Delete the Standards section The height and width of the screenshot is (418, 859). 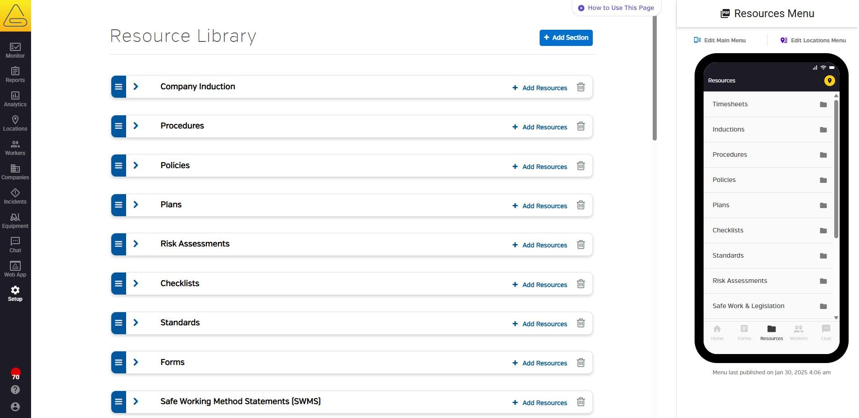(581, 323)
